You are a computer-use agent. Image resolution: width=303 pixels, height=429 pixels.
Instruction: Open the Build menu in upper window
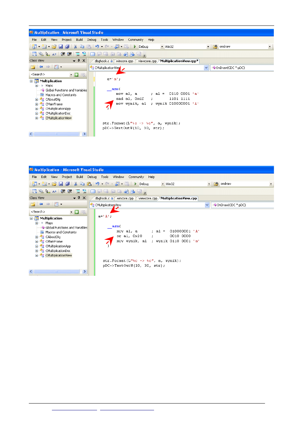(79, 40)
